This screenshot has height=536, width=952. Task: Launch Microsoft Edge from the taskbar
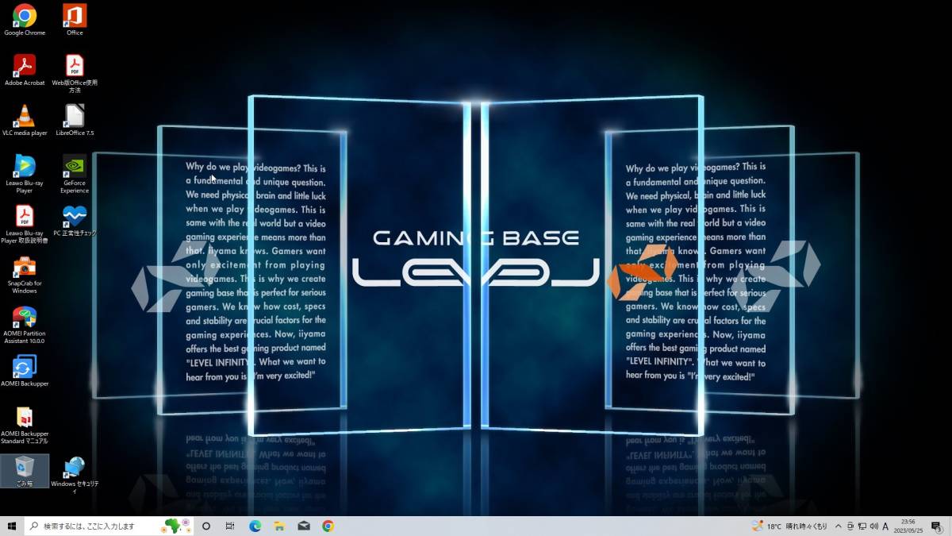point(255,526)
